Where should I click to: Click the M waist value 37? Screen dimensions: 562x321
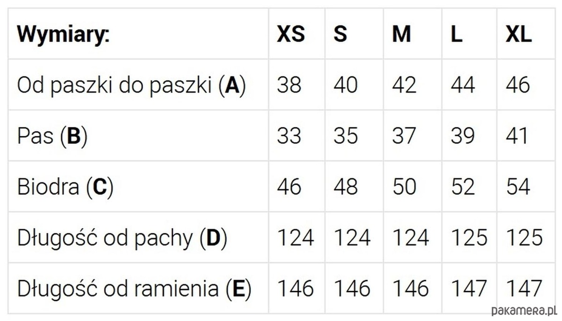tap(404, 136)
